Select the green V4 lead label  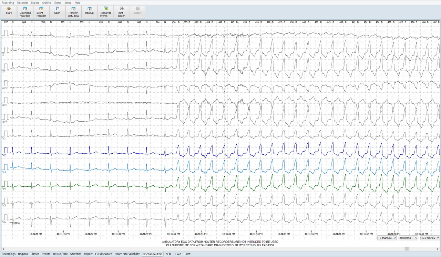point(4,188)
